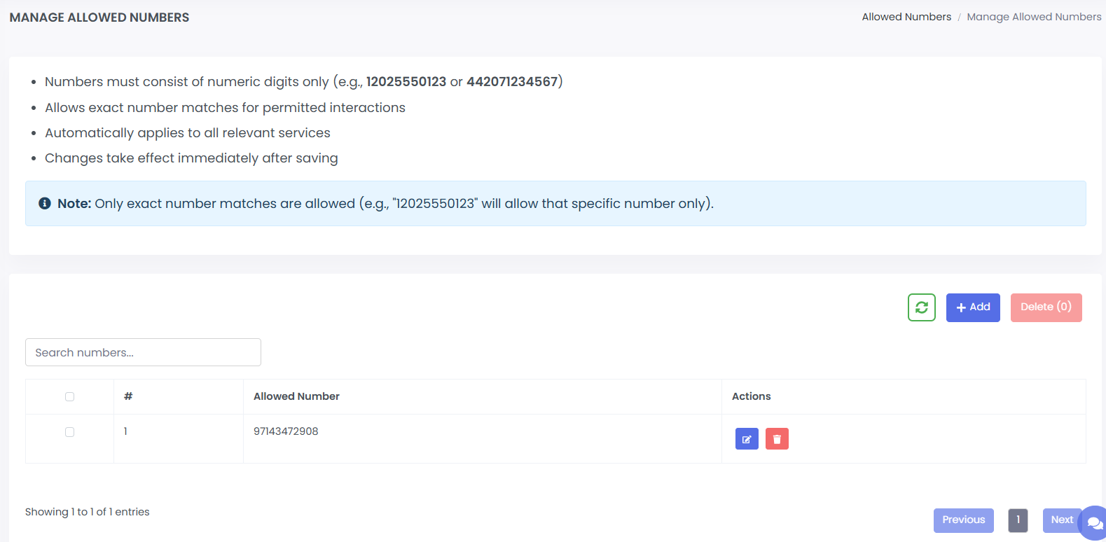The image size is (1106, 542).
Task: Edit allowed number 97143472908
Action: click(x=747, y=439)
